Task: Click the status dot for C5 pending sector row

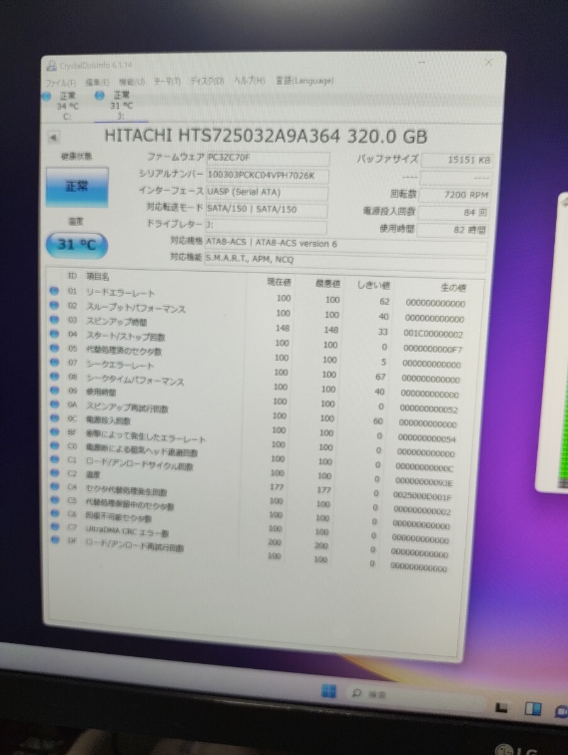Action: tap(54, 501)
